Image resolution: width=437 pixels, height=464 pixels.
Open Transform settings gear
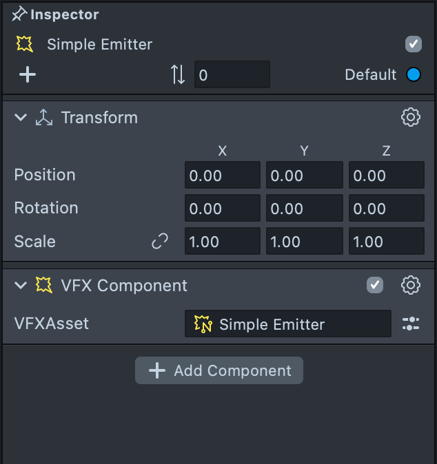411,118
